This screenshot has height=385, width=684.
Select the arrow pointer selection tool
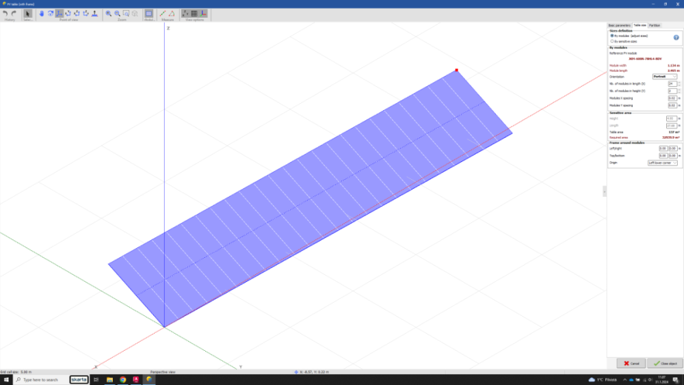[x=28, y=13]
